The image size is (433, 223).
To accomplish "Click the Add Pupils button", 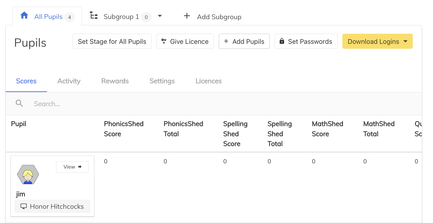I will click(244, 41).
